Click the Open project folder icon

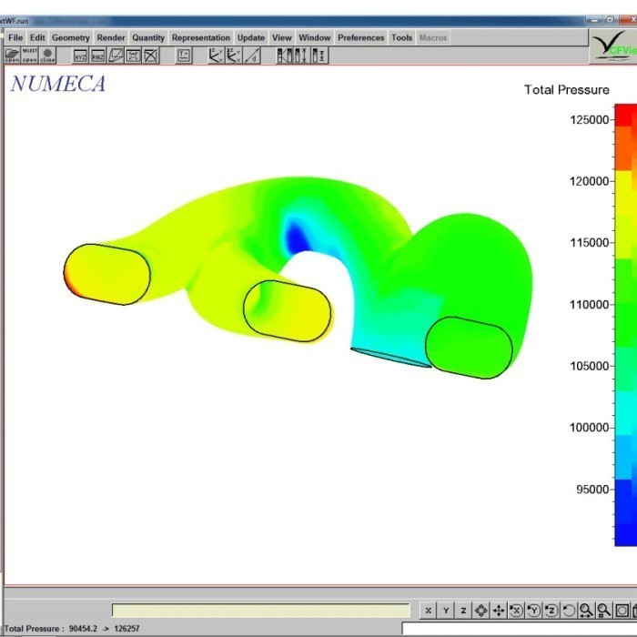12,56
